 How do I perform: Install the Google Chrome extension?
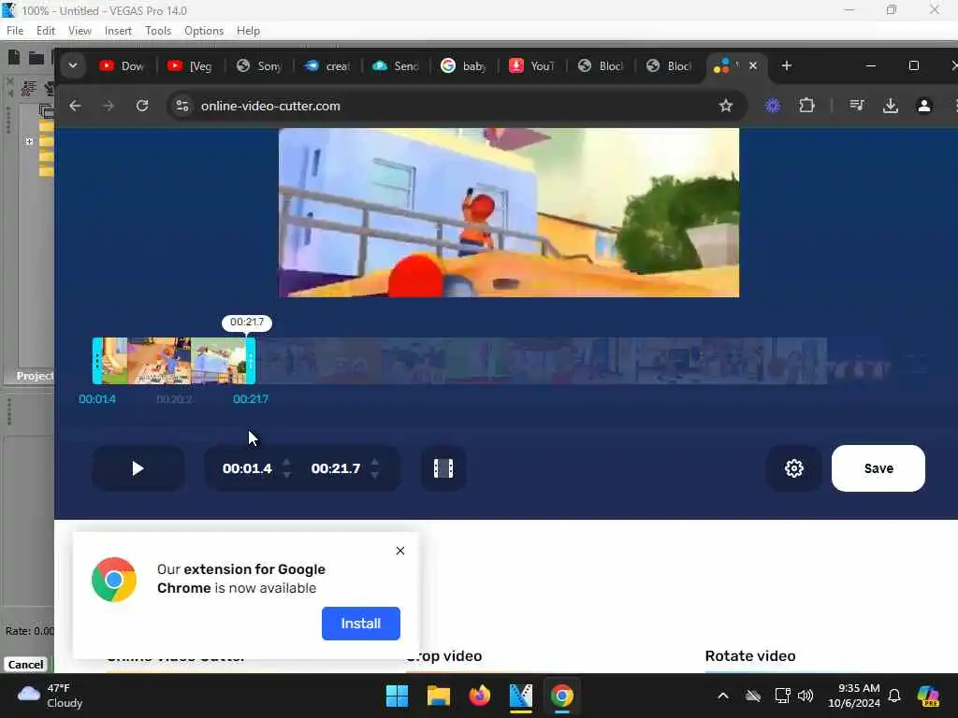coord(361,624)
